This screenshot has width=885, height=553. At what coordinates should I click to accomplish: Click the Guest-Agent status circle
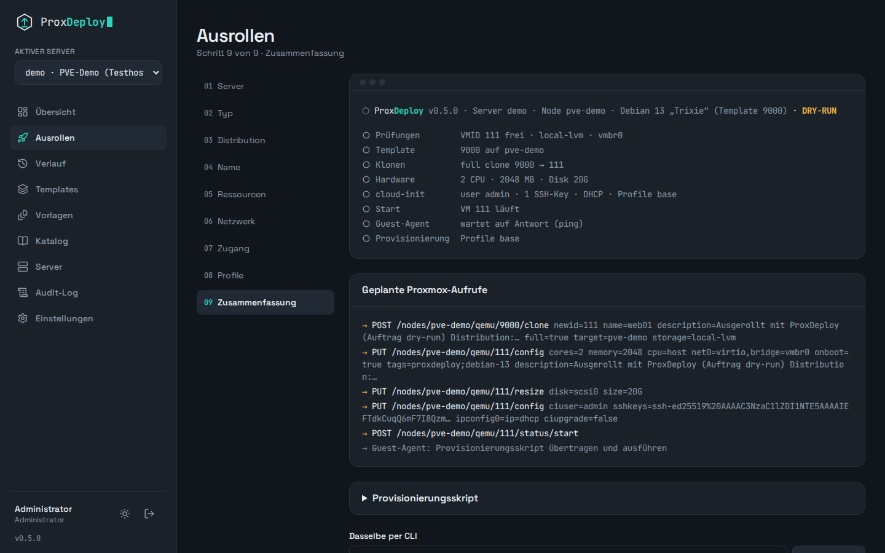(366, 224)
